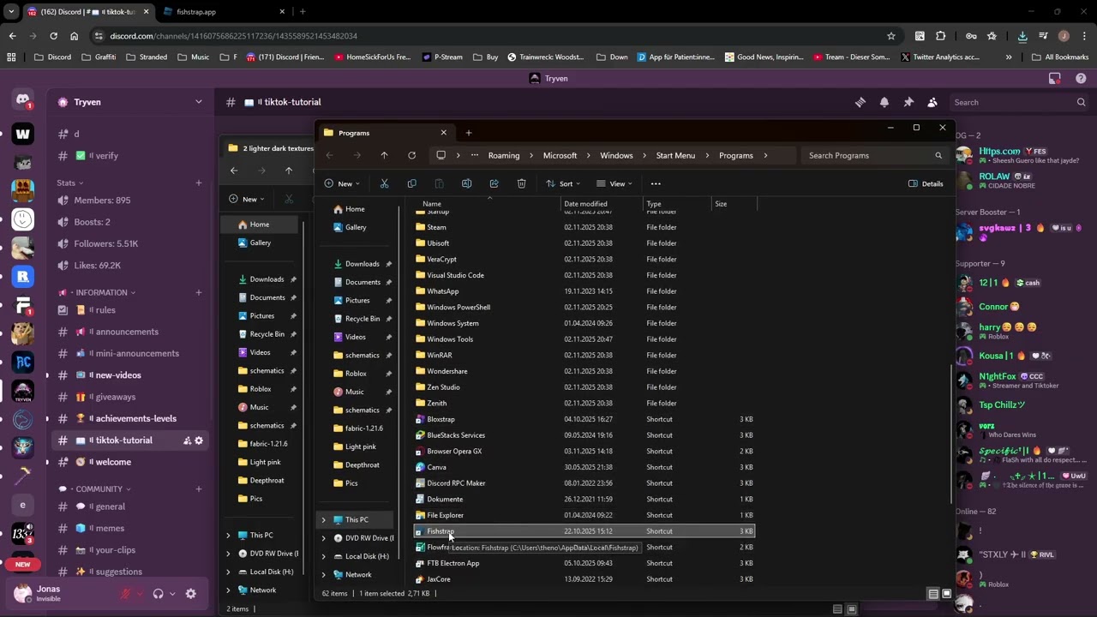This screenshot has height=617, width=1097.
Task: Select the Bloxstrap shortcut row
Action: click(x=584, y=419)
